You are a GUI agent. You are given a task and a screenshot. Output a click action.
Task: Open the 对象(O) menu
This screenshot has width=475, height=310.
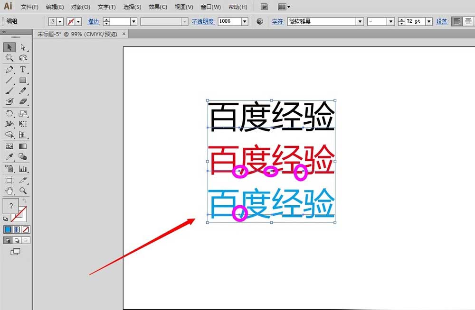[x=81, y=7]
